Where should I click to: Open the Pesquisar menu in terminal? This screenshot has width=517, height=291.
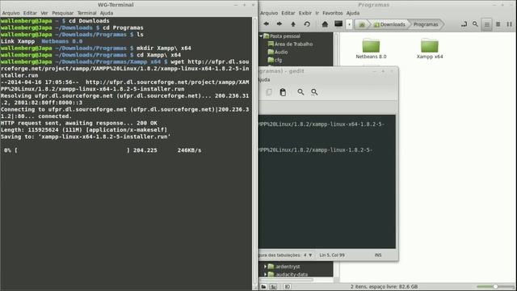[63, 13]
